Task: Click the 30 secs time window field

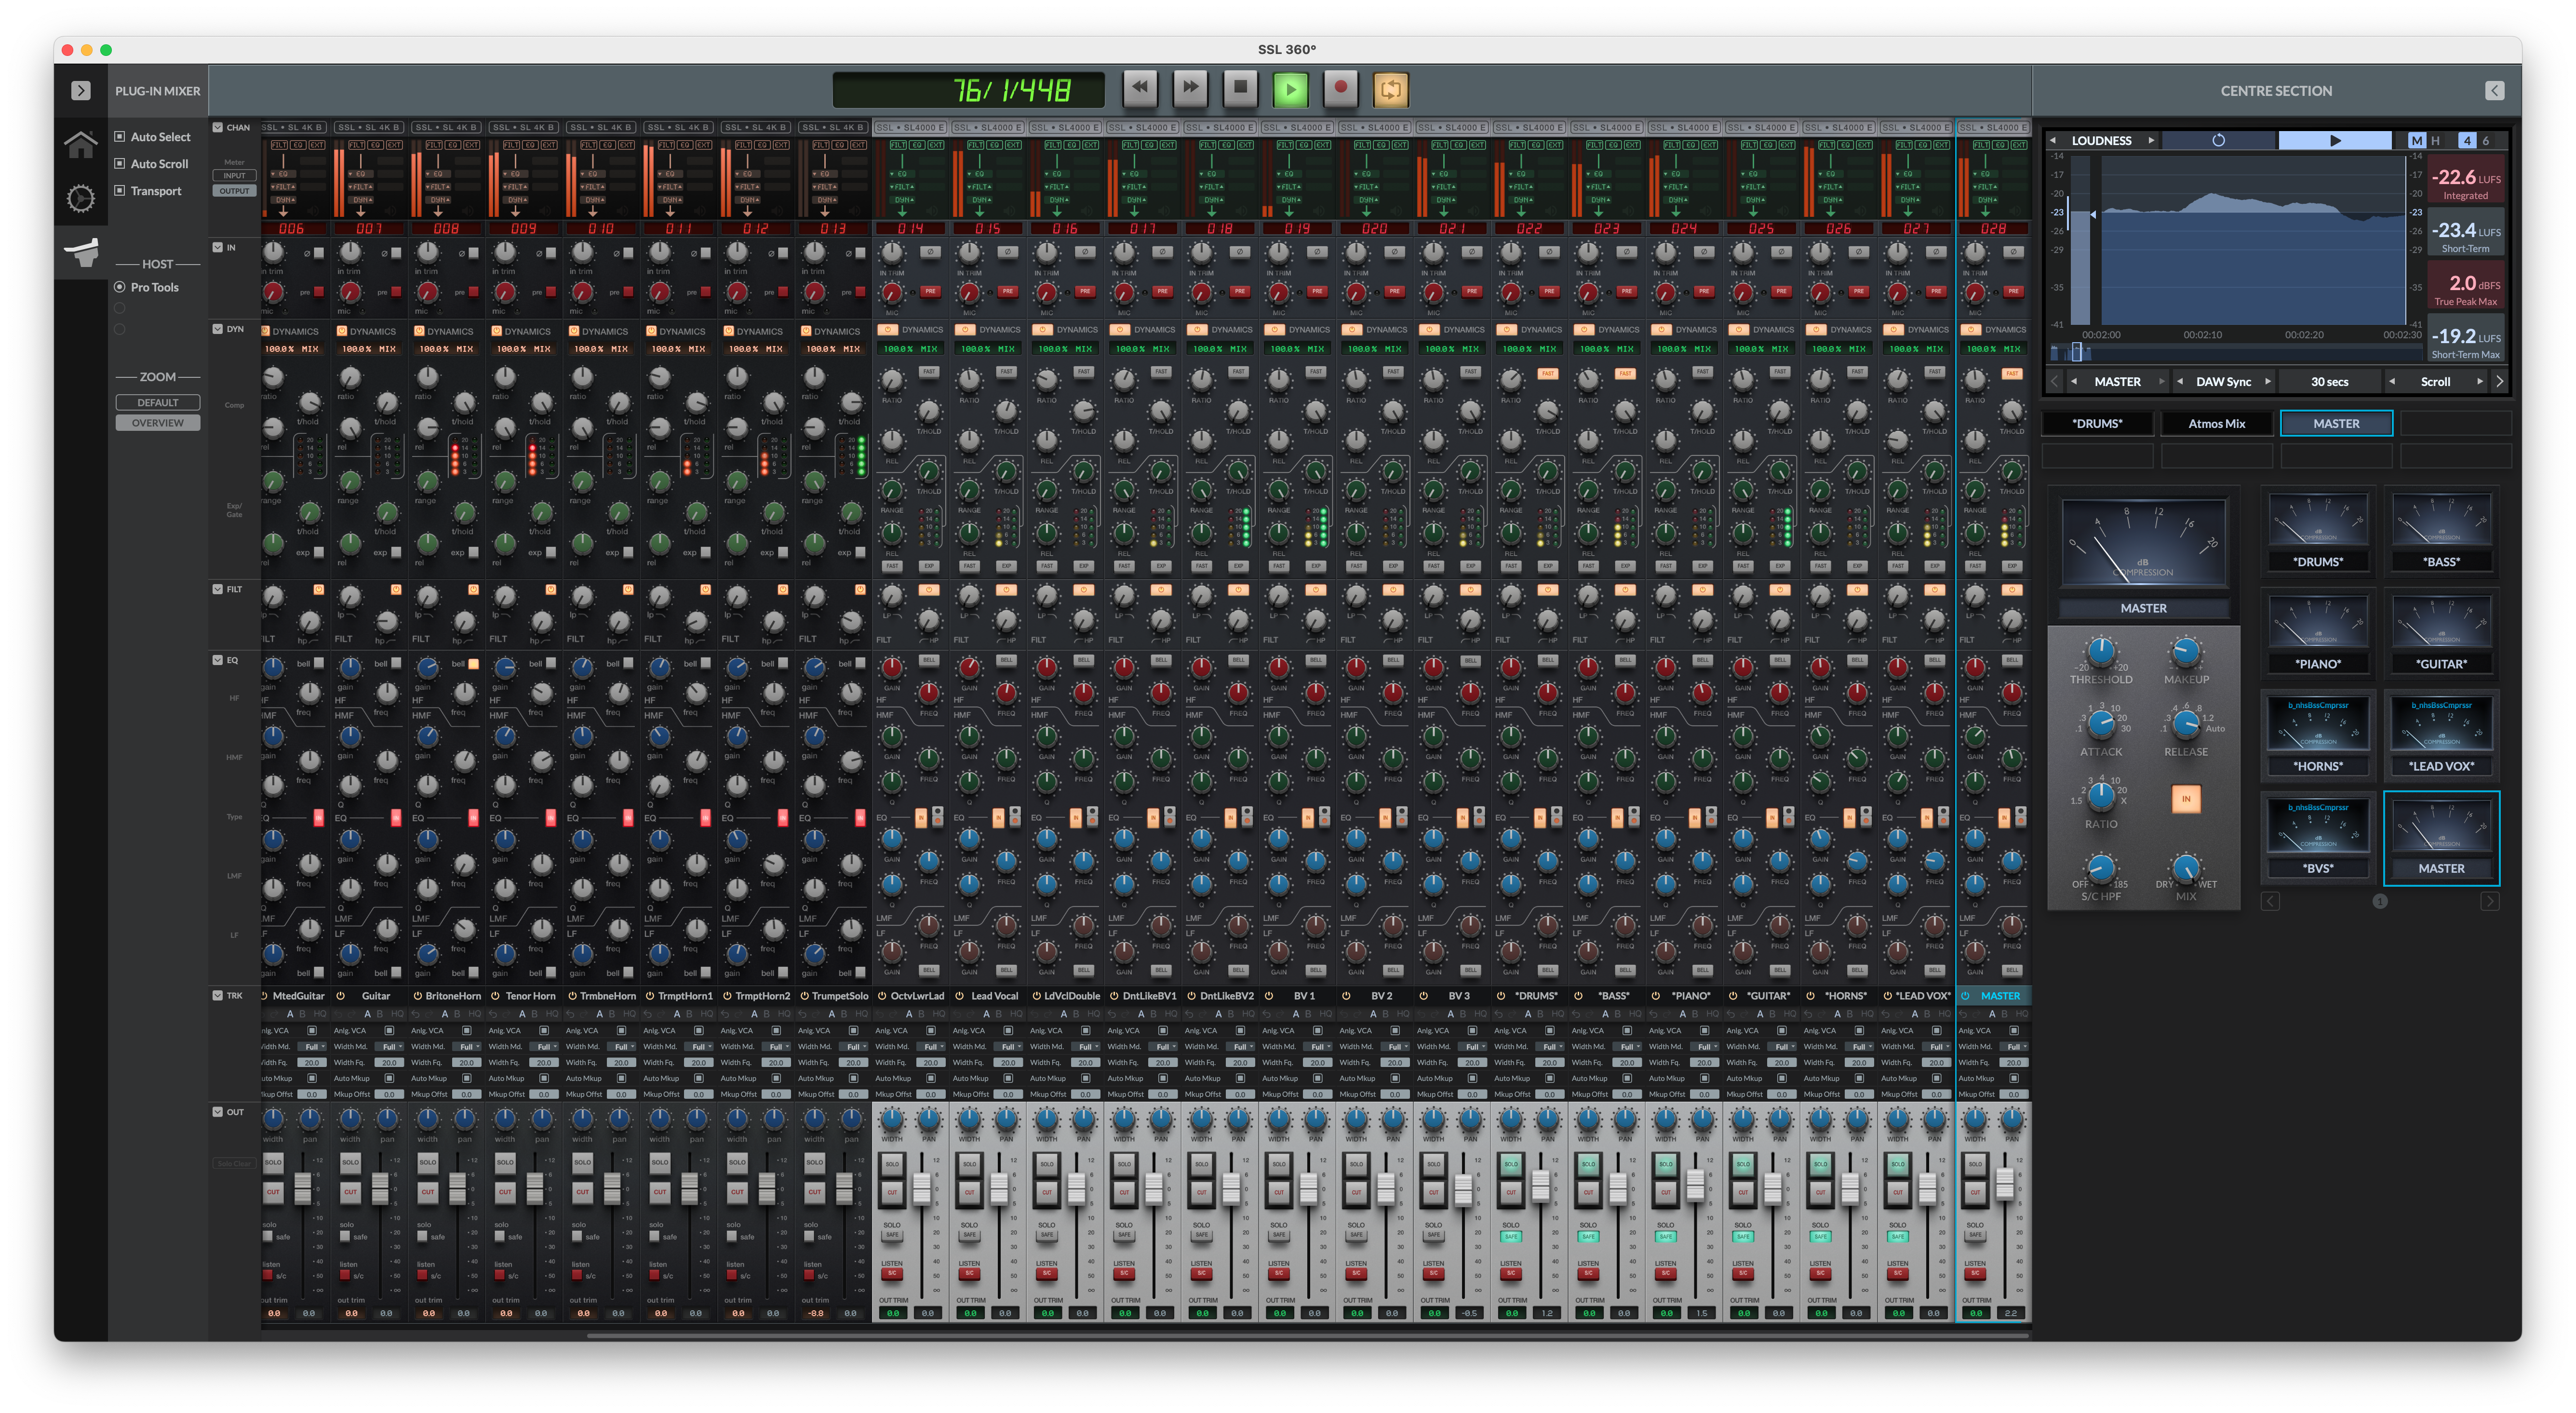Action: [2330, 382]
